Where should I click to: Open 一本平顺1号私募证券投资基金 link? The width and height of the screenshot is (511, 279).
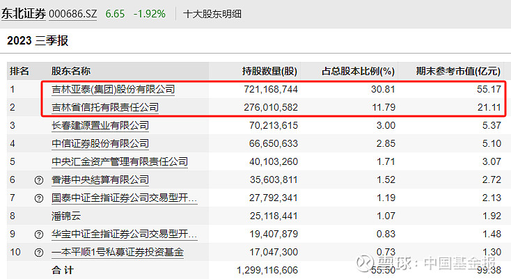(x=118, y=253)
